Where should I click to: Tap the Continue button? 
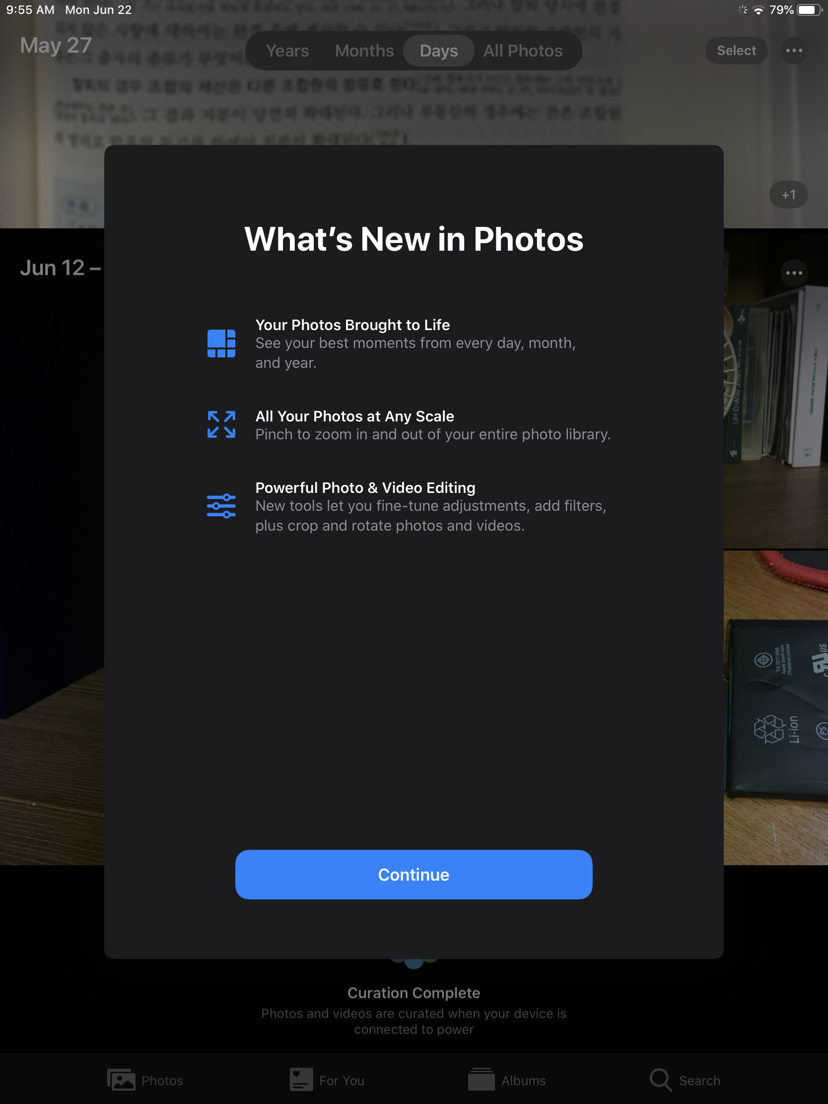414,875
